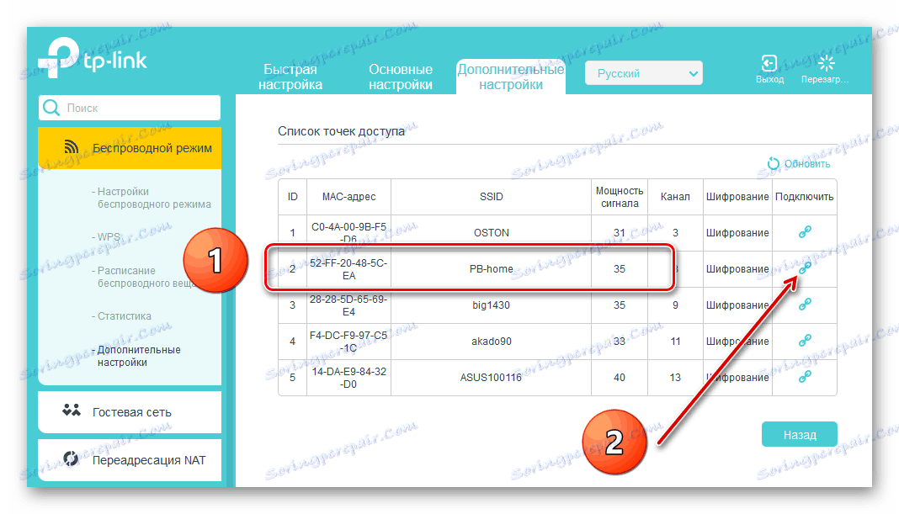Click the Выход (logout) icon

(769, 62)
